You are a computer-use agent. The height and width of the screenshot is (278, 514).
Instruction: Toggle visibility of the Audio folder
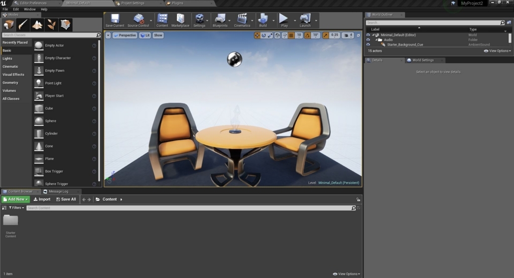[x=368, y=40]
